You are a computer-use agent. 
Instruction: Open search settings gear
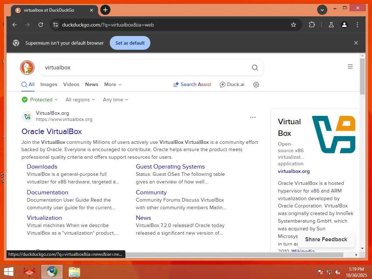click(256, 84)
